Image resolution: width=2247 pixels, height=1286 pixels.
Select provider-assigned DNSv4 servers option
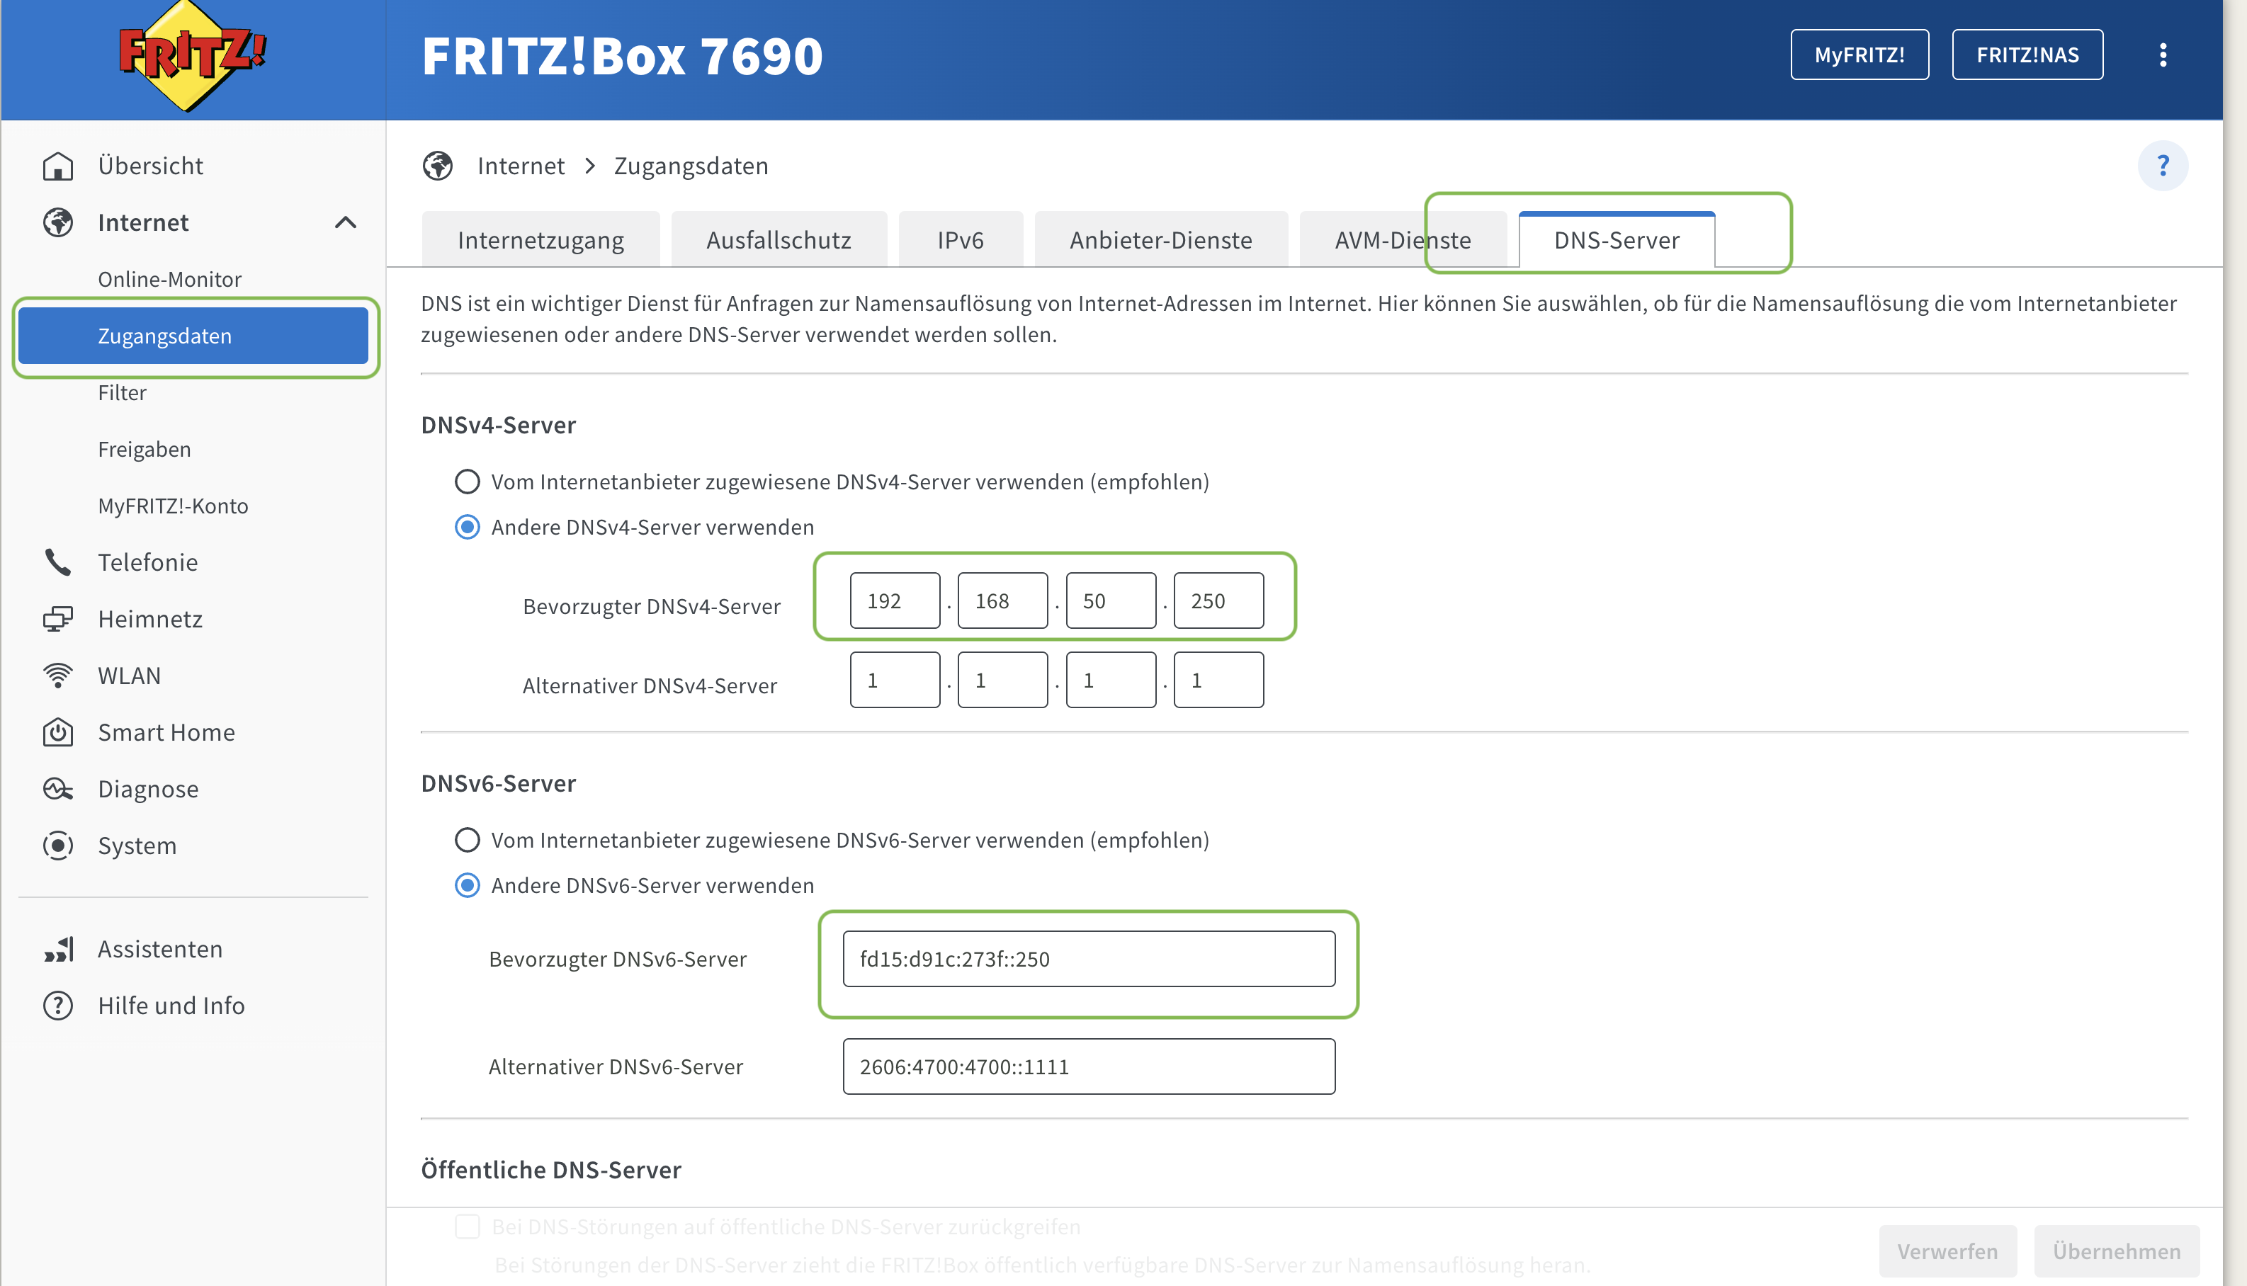tap(468, 482)
